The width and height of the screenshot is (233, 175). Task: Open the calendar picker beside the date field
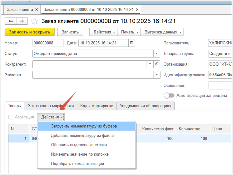pyautogui.click(x=132, y=43)
